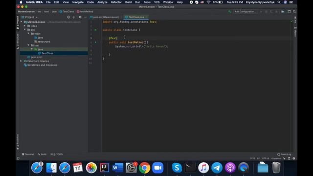This screenshot has height=176, width=313.
Task: Open the VCS menu
Action: click(156, 2)
